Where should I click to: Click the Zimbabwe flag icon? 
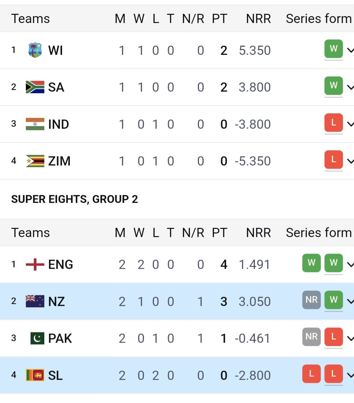[x=35, y=161]
